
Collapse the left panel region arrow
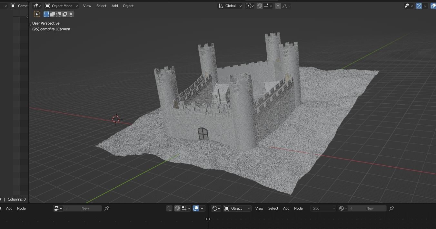27,16
